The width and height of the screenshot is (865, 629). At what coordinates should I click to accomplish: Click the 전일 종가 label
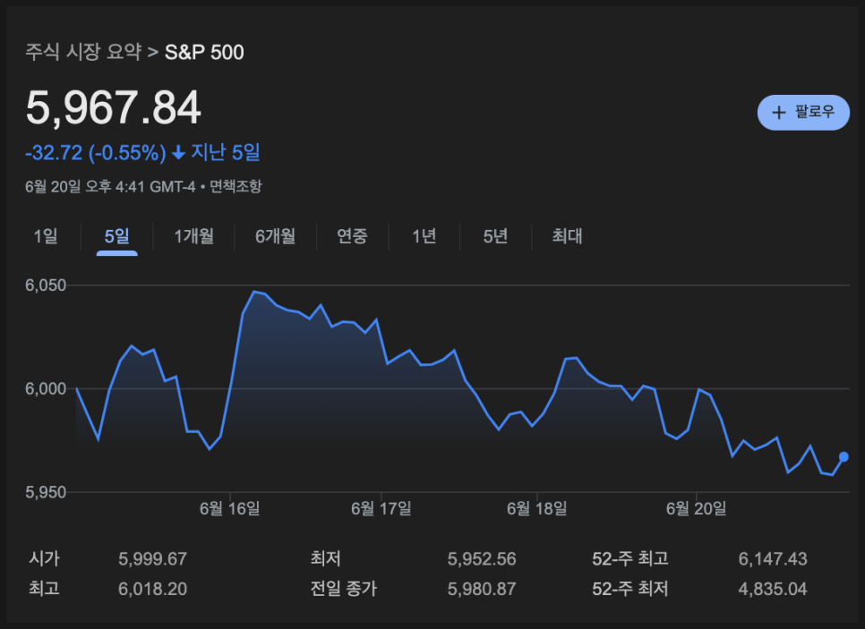[x=343, y=589]
